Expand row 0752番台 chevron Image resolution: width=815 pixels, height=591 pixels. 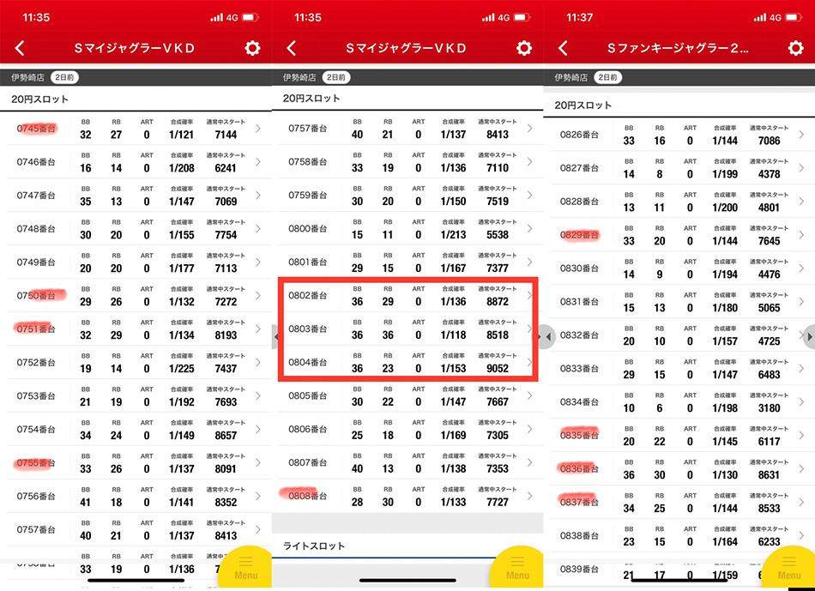[258, 362]
